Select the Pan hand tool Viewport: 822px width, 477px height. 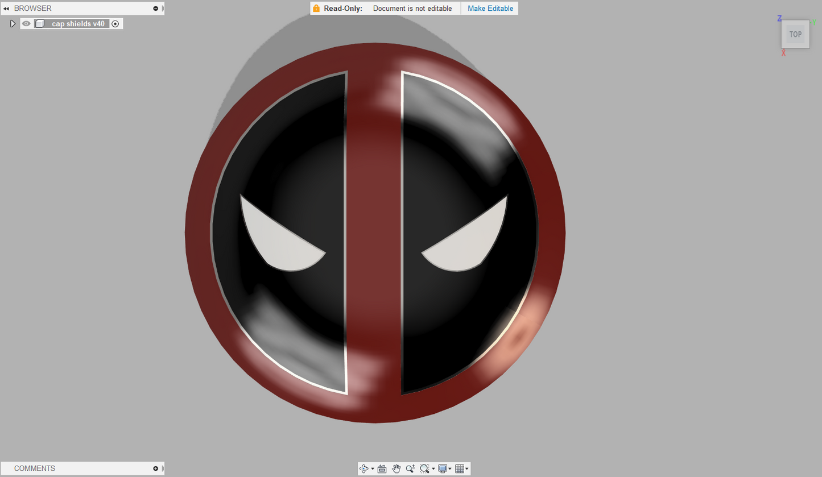tap(396, 468)
